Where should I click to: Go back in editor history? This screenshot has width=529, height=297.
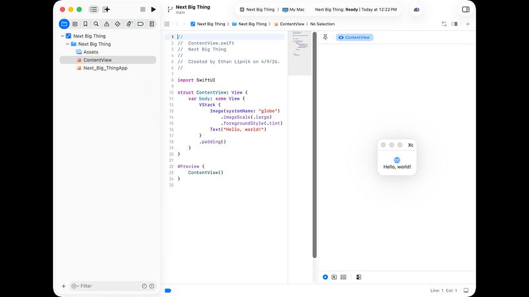[177, 24]
